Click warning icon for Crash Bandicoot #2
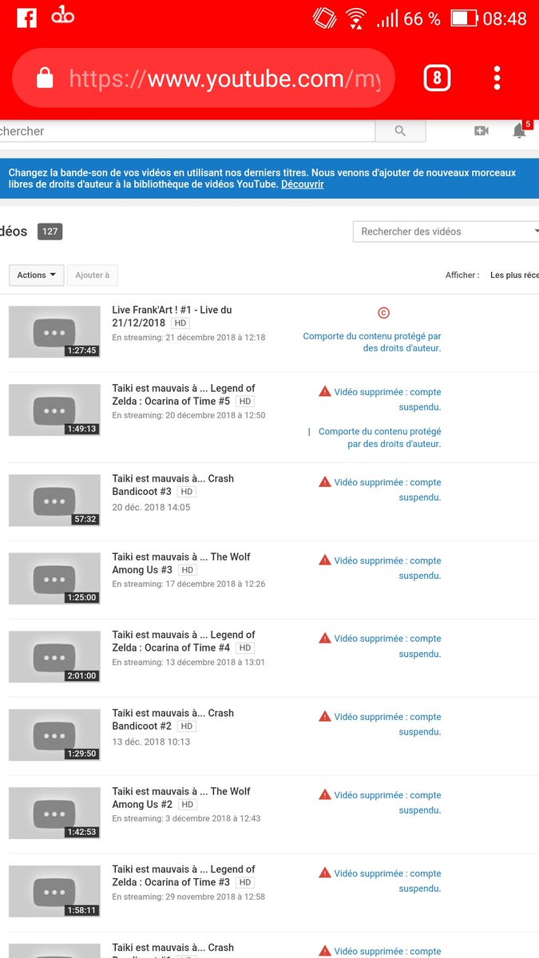 (325, 716)
